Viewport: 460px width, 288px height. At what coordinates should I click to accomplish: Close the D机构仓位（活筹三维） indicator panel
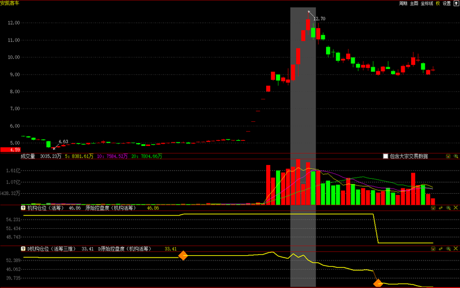click(455, 248)
